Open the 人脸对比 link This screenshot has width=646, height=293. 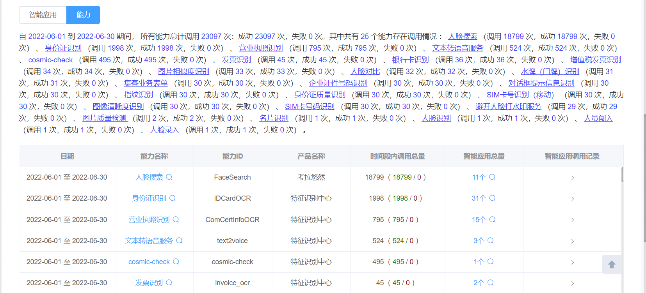coord(365,71)
